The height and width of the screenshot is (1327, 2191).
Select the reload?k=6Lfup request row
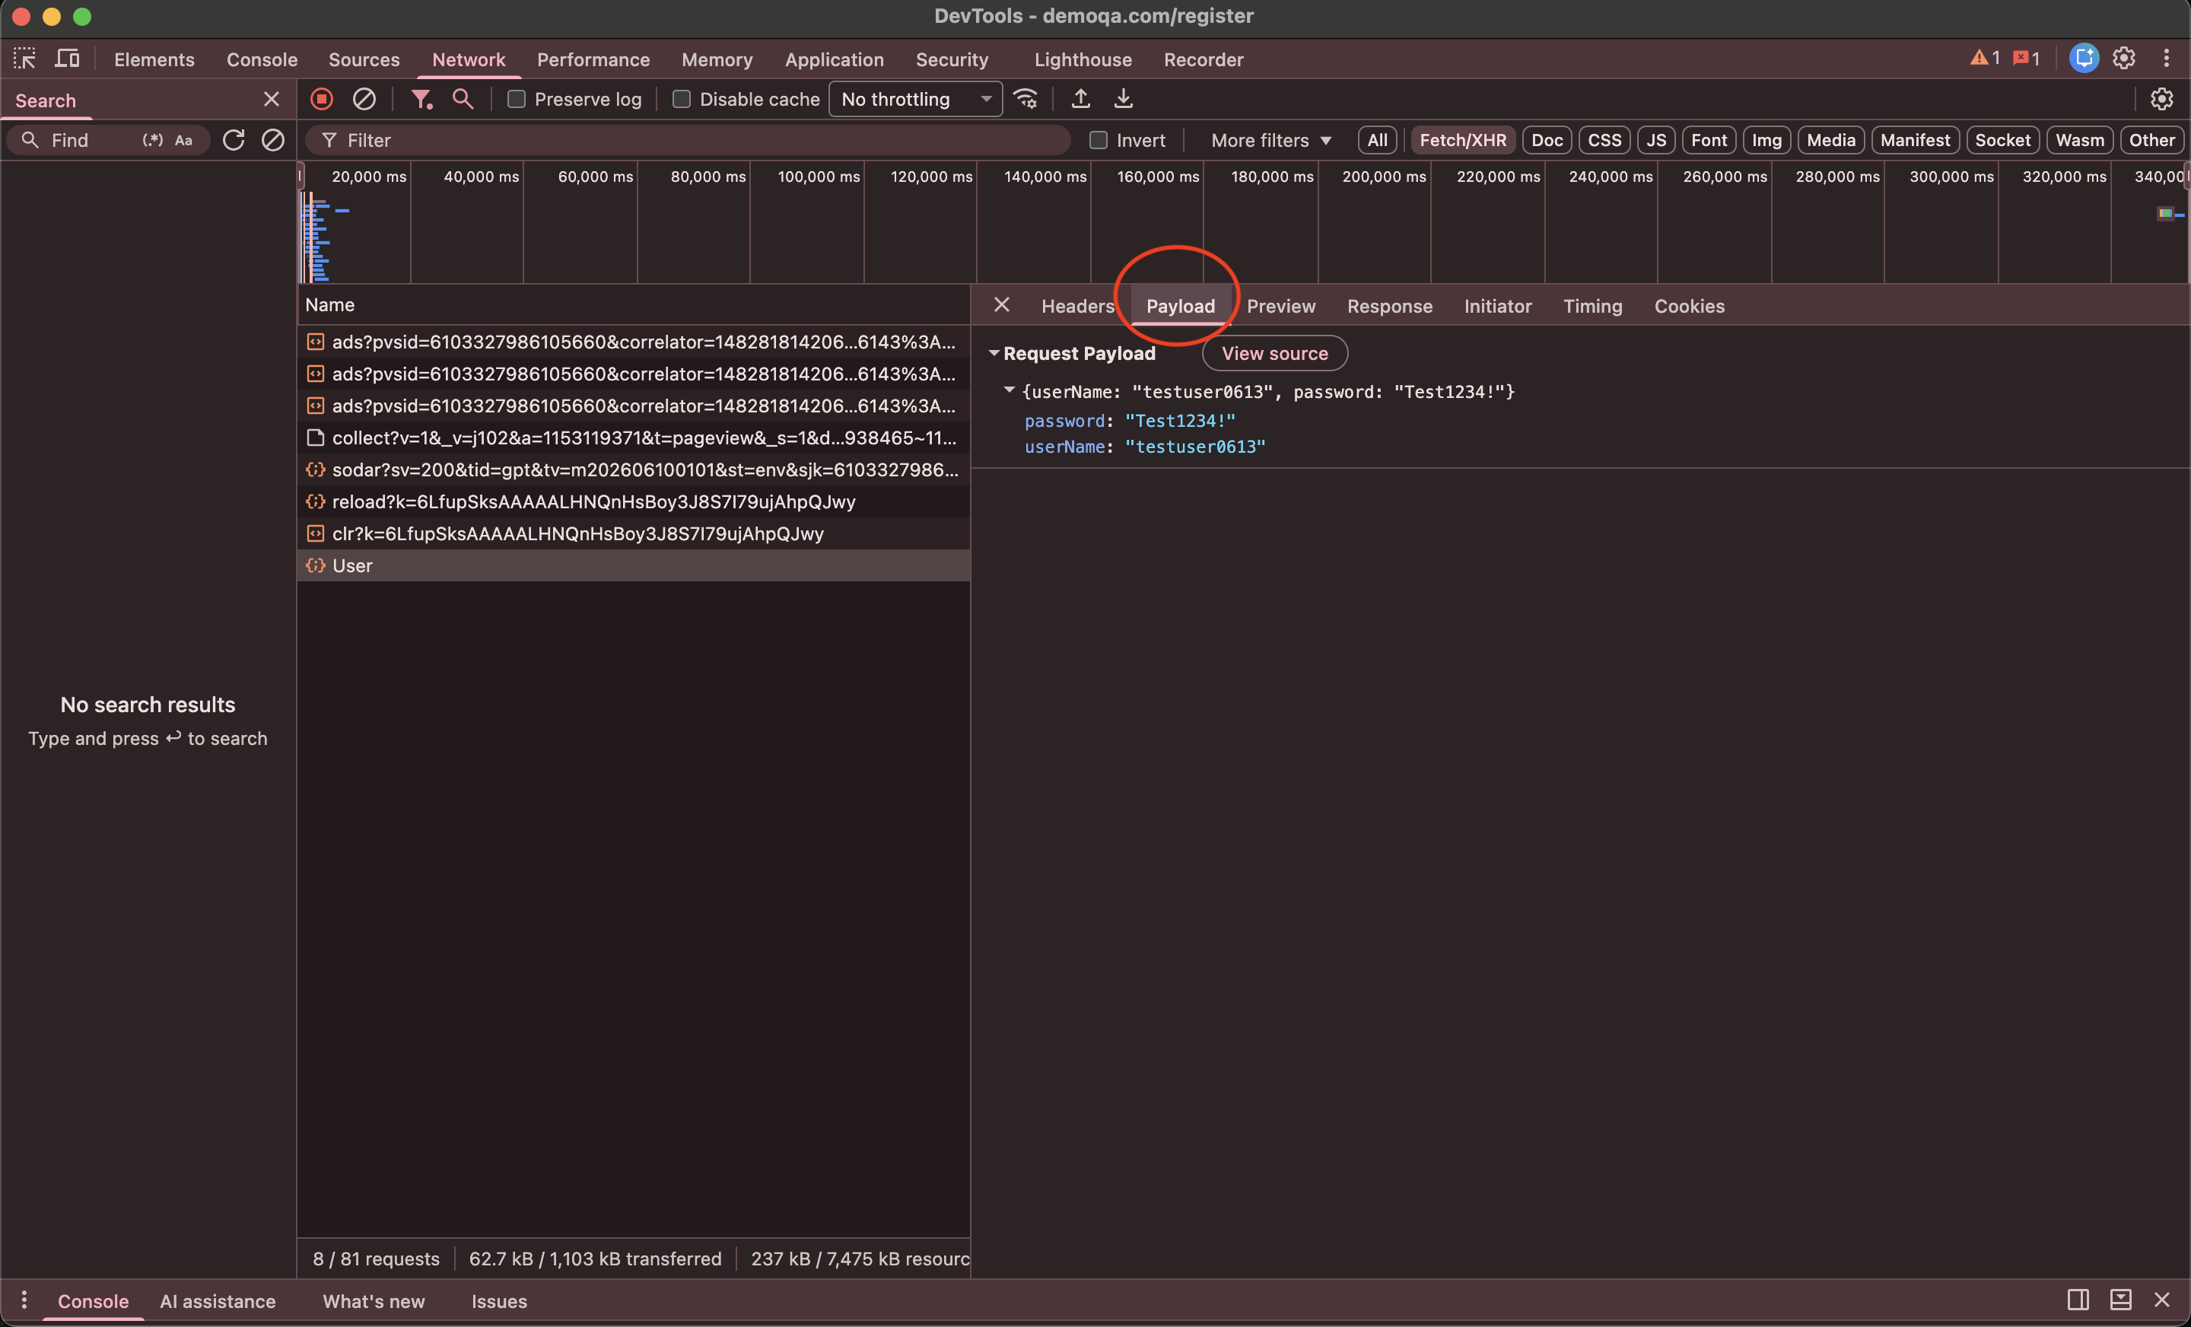(633, 501)
